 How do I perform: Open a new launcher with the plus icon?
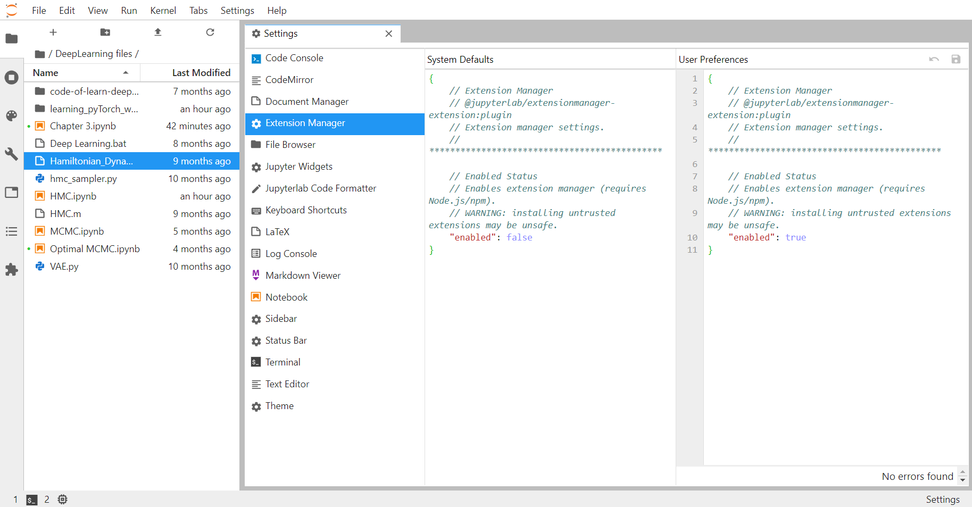click(x=53, y=32)
